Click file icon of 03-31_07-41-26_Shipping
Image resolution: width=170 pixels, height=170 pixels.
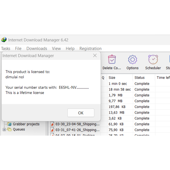52,130
